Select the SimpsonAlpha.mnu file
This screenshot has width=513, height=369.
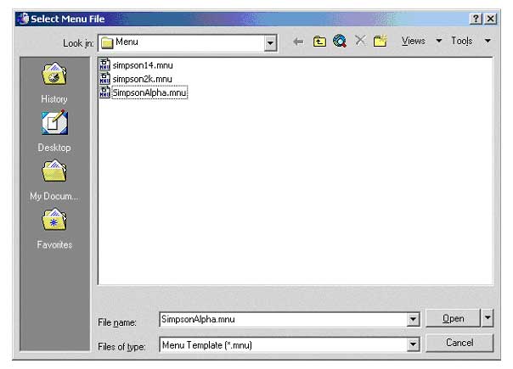149,92
